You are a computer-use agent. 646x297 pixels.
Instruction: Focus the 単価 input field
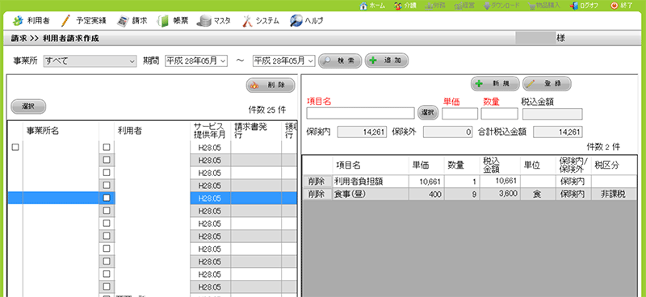(x=459, y=114)
